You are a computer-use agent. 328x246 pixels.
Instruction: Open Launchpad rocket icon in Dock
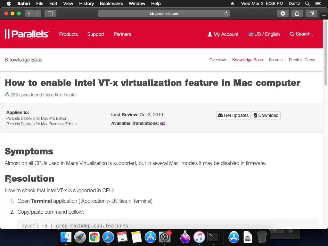tap(80, 237)
